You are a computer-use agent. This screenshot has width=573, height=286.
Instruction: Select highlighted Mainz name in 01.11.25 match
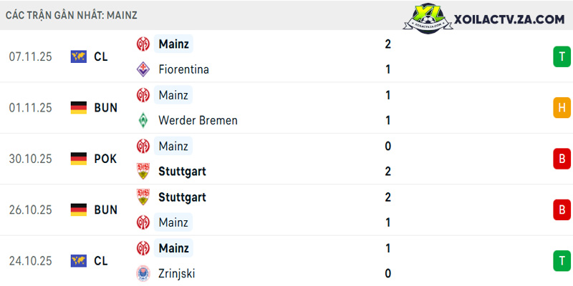pos(173,95)
